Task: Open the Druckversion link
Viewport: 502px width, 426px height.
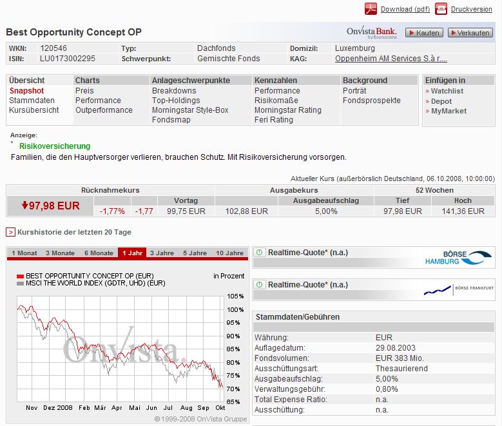Action: 471,9
